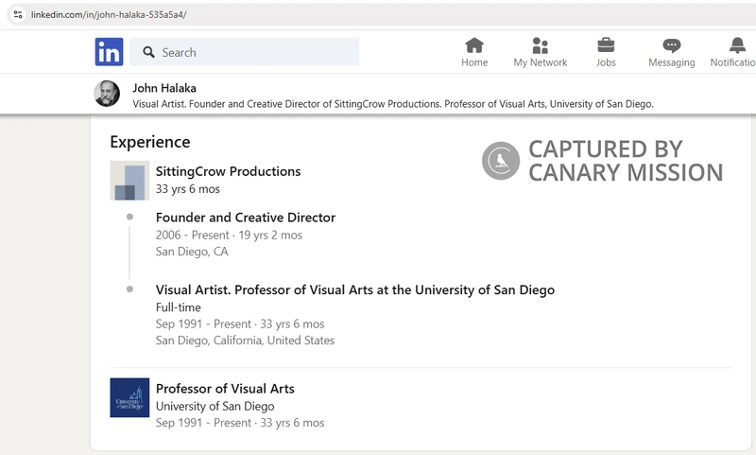The width and height of the screenshot is (756, 455).
Task: Click Visual Artist. Professor of Visual Arts title
Action: point(355,290)
